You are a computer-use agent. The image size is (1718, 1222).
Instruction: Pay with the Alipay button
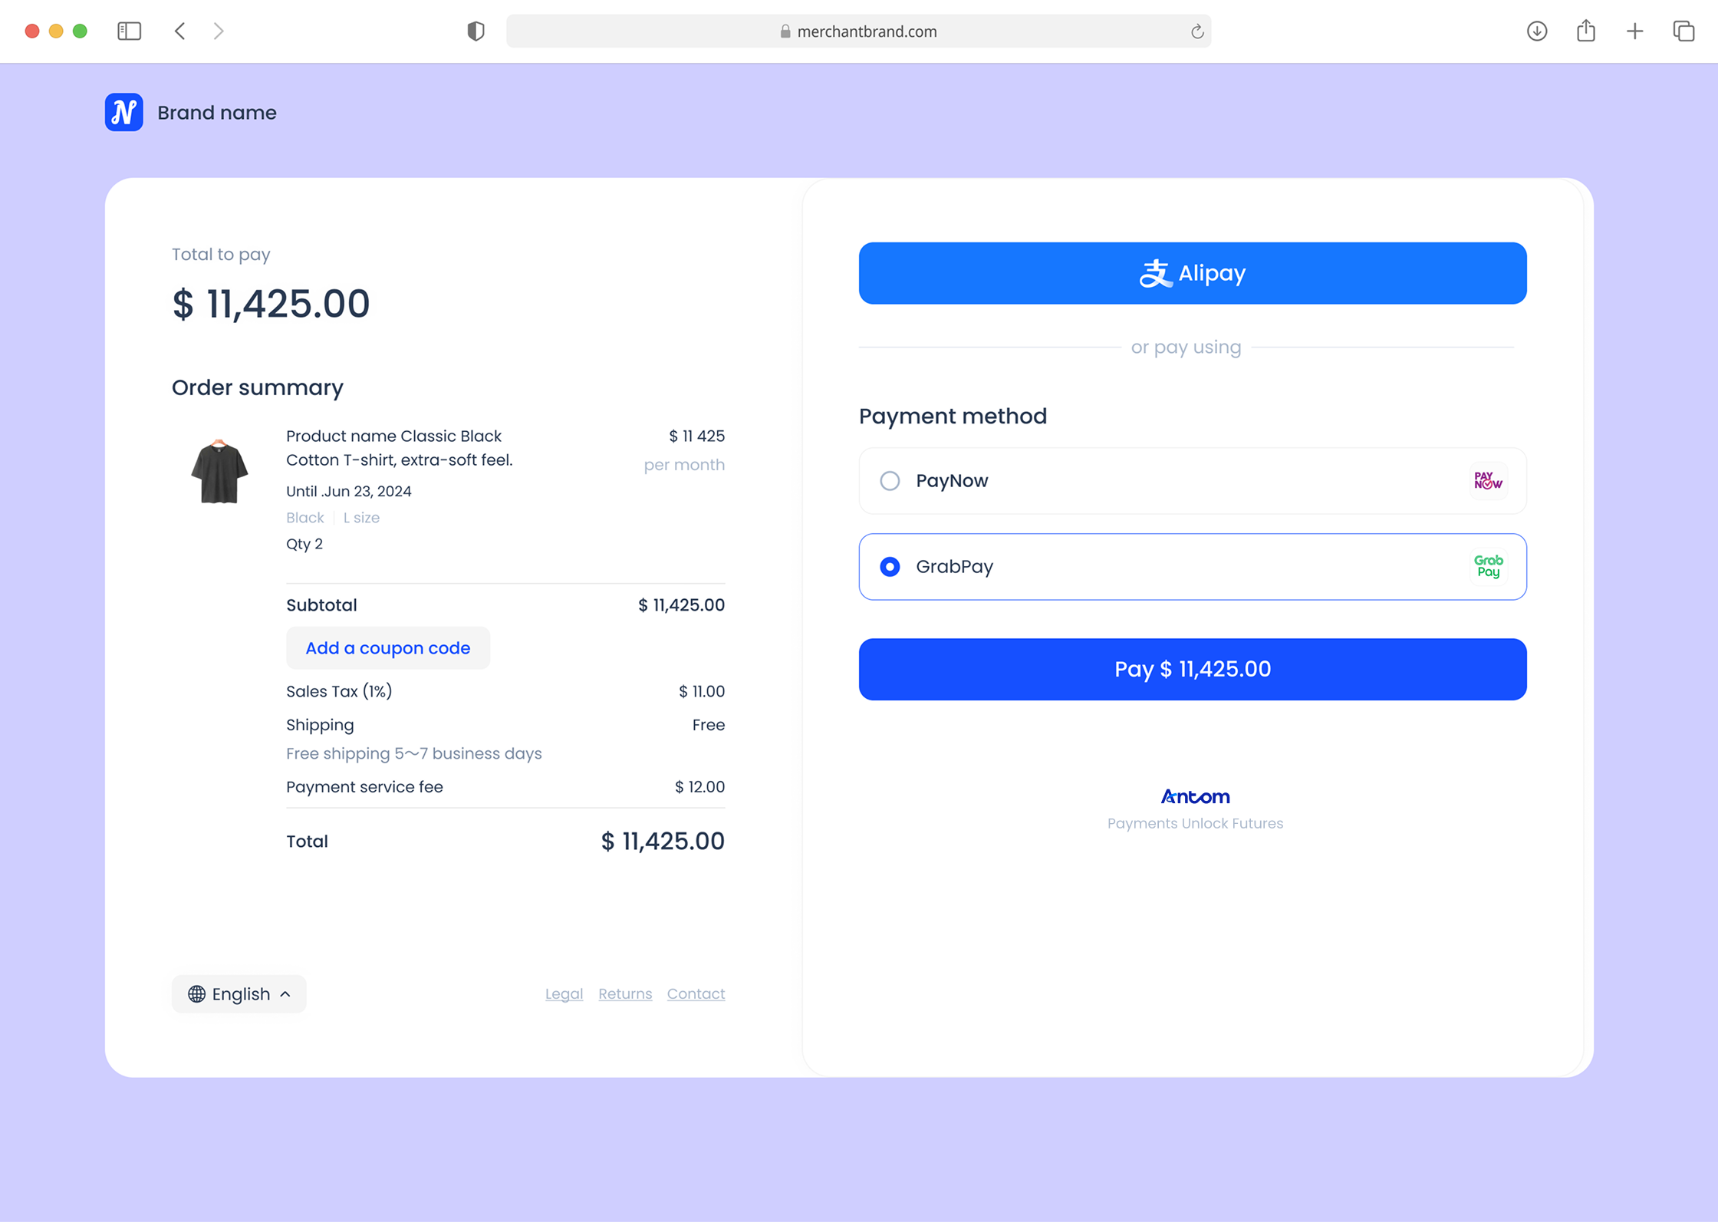point(1192,273)
